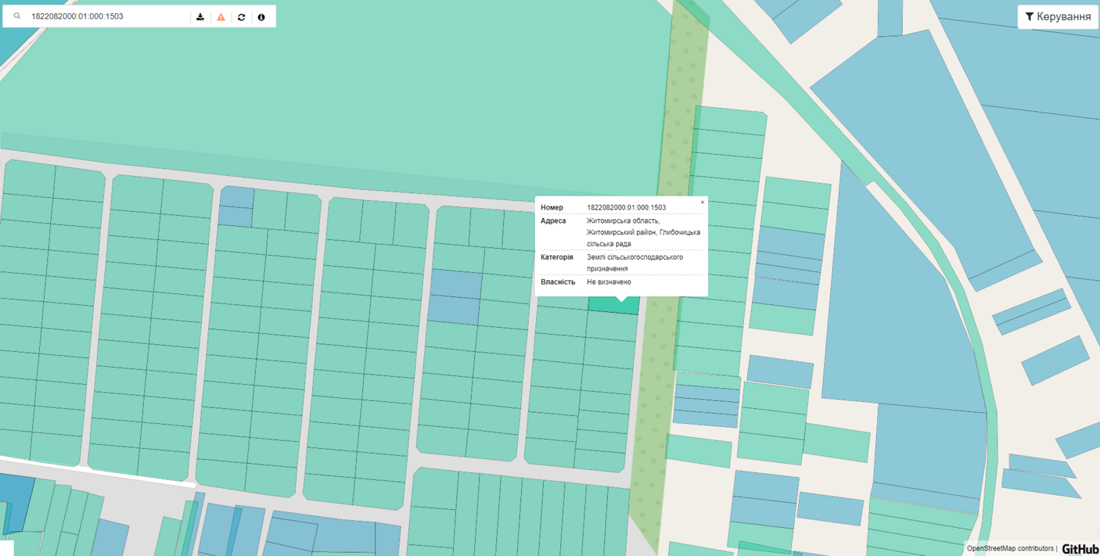Close the parcel info popup
Screen dimensions: 1100x556
click(702, 203)
